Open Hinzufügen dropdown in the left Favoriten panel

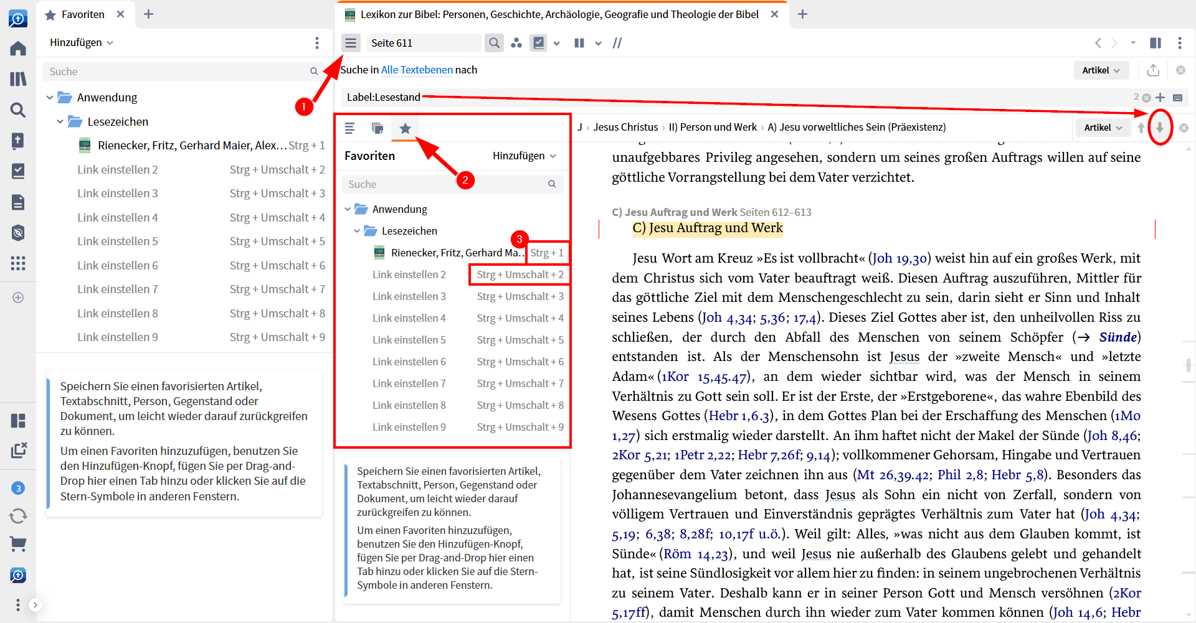coord(82,43)
